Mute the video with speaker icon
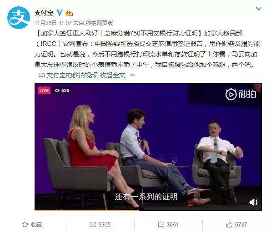 [x=253, y=202]
